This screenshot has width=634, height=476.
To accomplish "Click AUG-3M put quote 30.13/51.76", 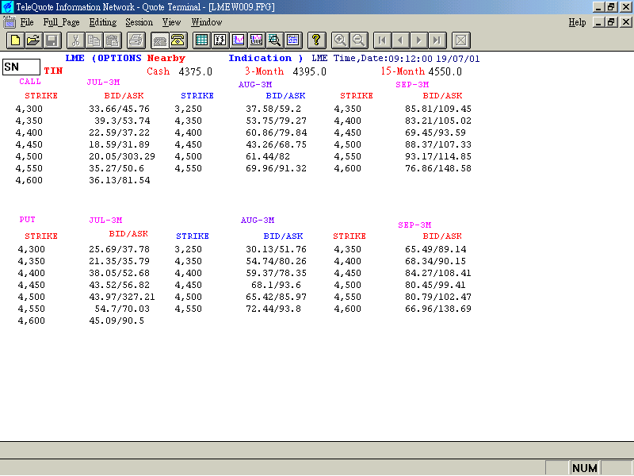I will pos(276,249).
